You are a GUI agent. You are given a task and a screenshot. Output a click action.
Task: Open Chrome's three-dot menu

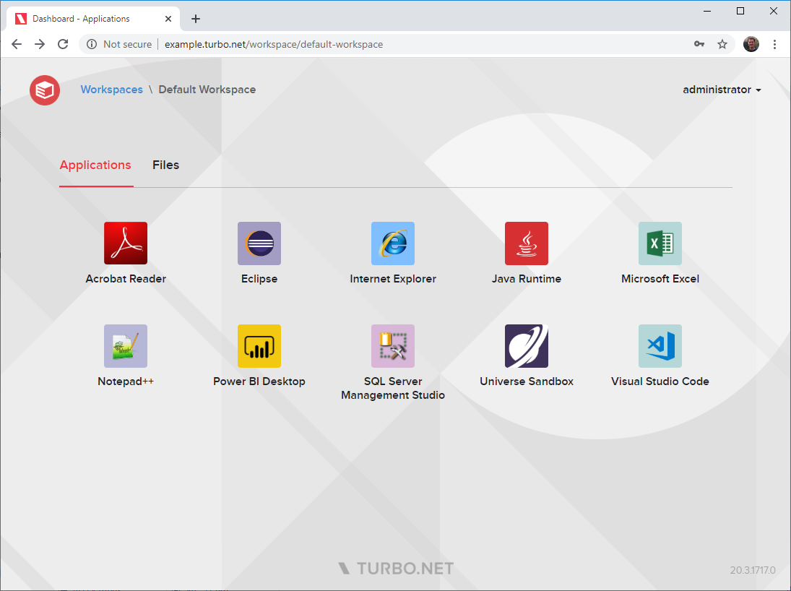pyautogui.click(x=775, y=44)
